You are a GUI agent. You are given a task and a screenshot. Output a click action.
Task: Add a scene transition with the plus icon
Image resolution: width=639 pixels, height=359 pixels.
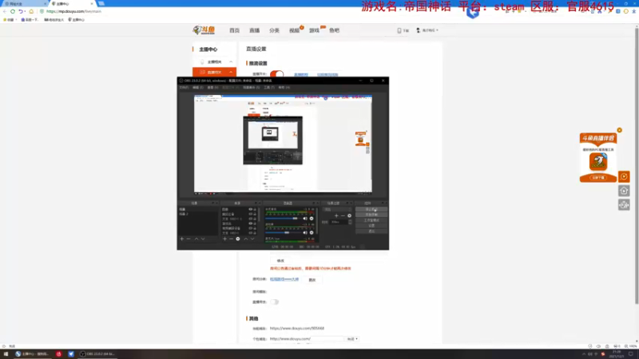click(x=336, y=215)
